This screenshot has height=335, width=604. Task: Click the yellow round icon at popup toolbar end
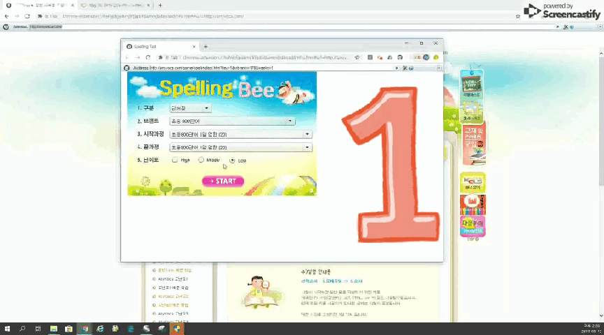pos(436,57)
